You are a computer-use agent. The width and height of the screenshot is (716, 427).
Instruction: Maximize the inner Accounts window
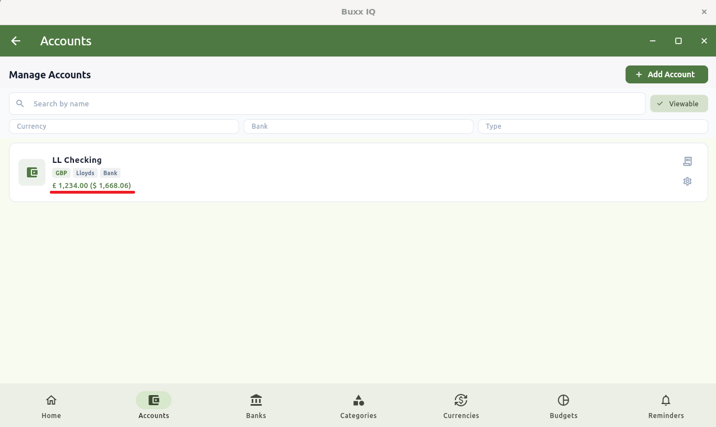coord(678,41)
